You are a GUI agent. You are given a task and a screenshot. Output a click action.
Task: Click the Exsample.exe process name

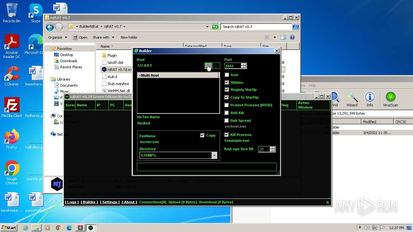(237, 140)
